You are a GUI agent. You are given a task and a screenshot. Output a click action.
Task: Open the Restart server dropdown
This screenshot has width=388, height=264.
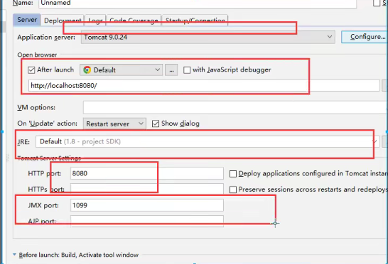pyautogui.click(x=114, y=123)
